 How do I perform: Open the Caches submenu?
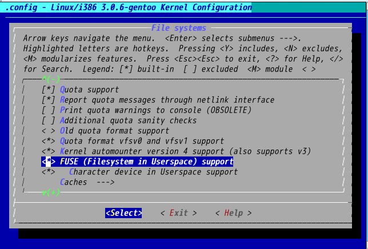click(x=87, y=182)
